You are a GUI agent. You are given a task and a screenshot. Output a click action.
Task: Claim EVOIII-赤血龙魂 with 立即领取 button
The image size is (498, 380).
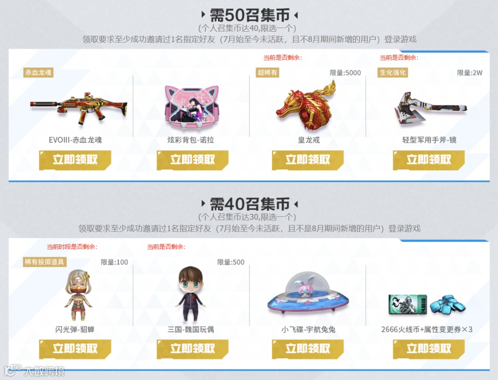(75, 160)
